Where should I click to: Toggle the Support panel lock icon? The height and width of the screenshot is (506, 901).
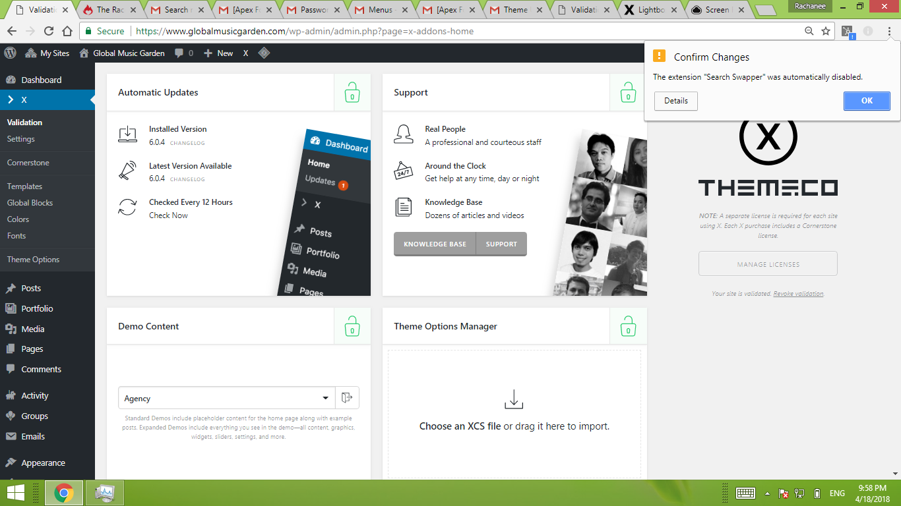(x=628, y=93)
